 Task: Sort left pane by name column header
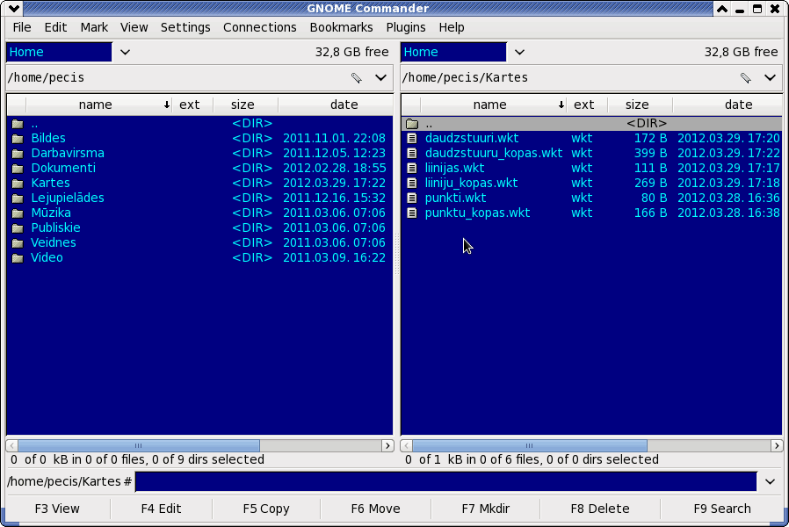click(x=99, y=105)
